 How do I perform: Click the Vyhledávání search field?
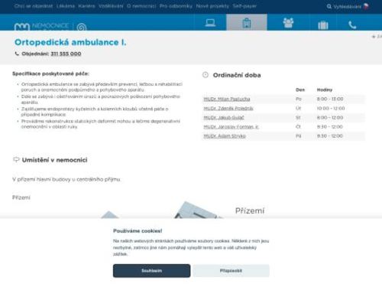pos(347,7)
